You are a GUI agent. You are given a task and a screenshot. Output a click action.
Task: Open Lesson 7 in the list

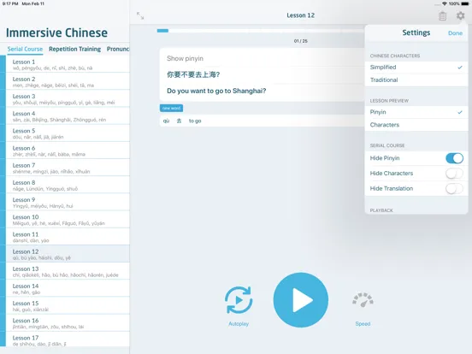[68, 168]
